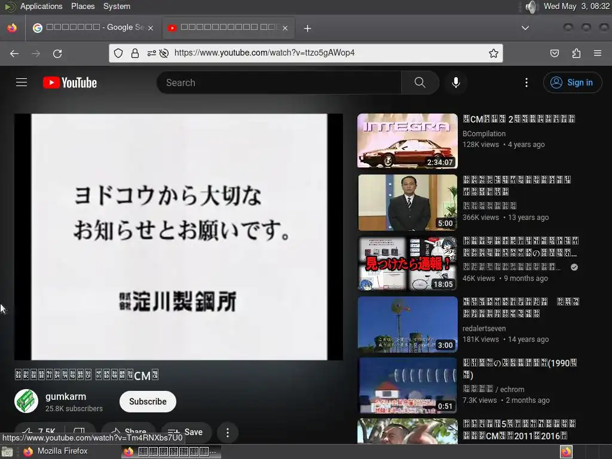Open video title containing (1990
The height and width of the screenshot is (459, 612).
519,369
